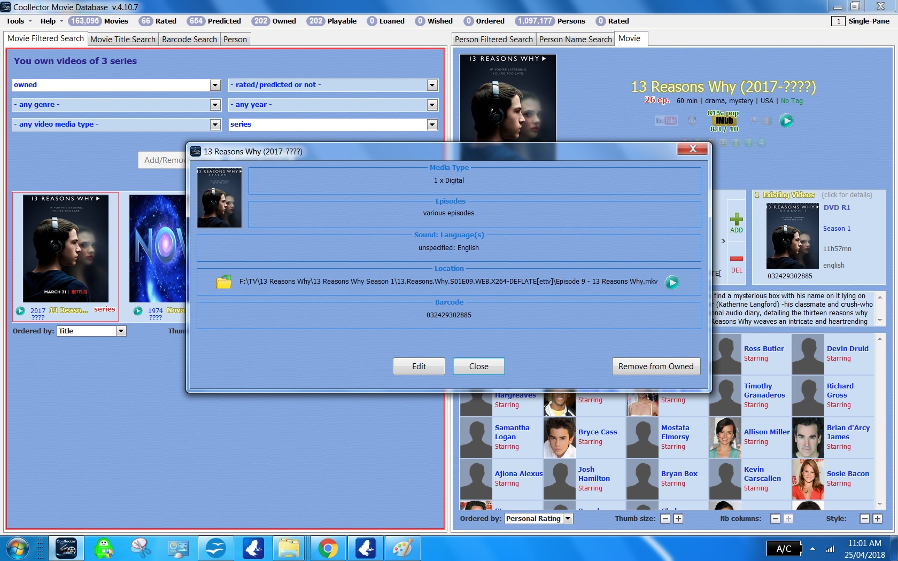Screen dimensions: 898x561
Task: Click the 66 Rated counter
Action: (158, 21)
